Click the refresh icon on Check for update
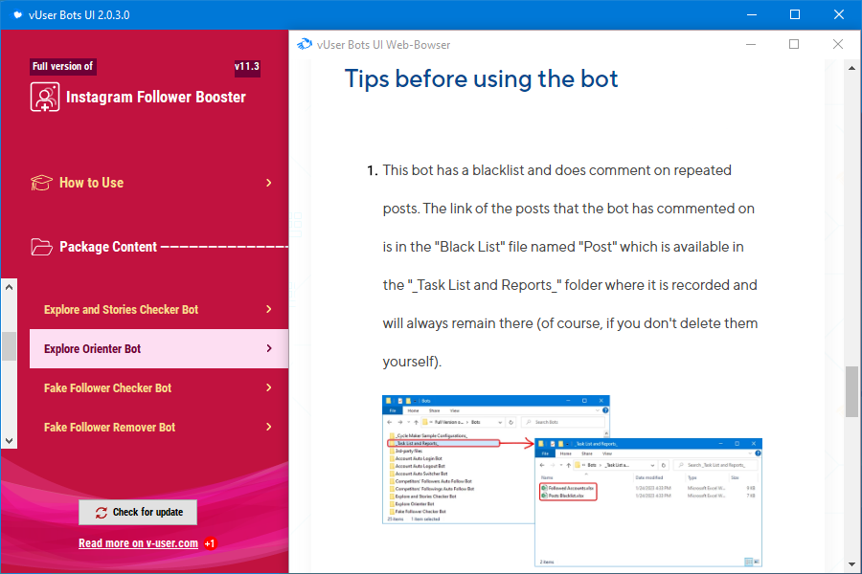Viewport: 862px width, 574px height. coord(102,513)
